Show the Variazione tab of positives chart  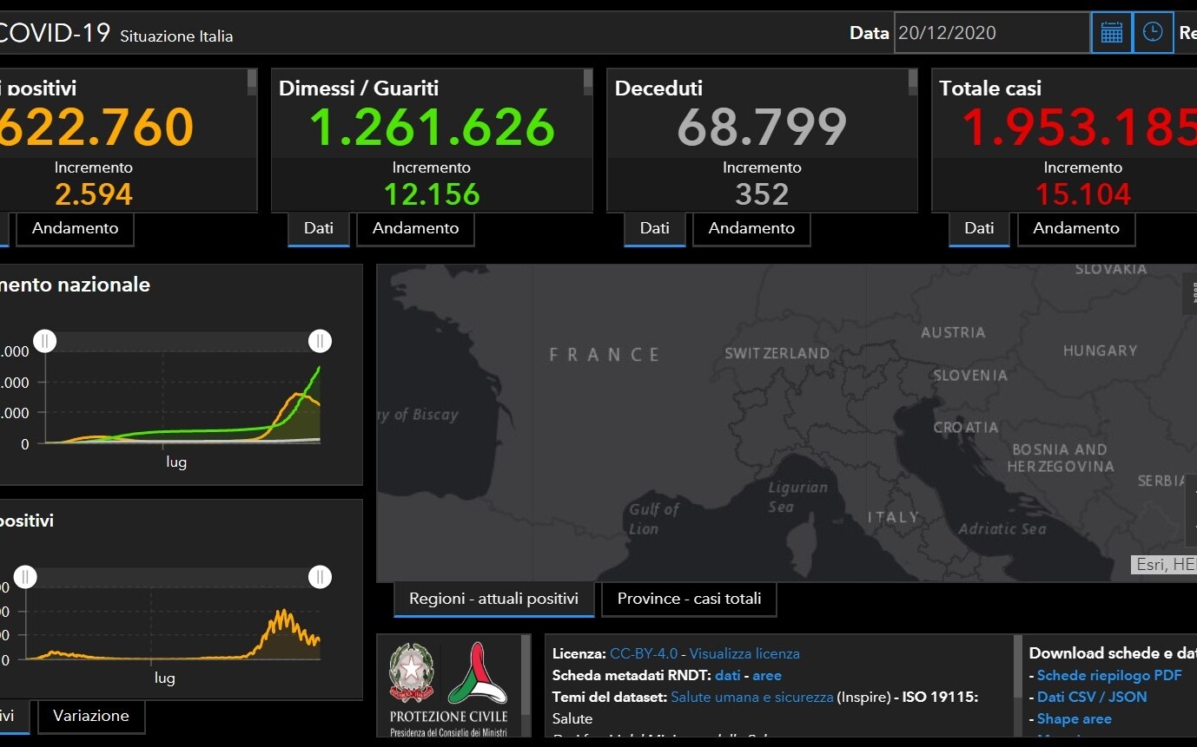coord(91,716)
